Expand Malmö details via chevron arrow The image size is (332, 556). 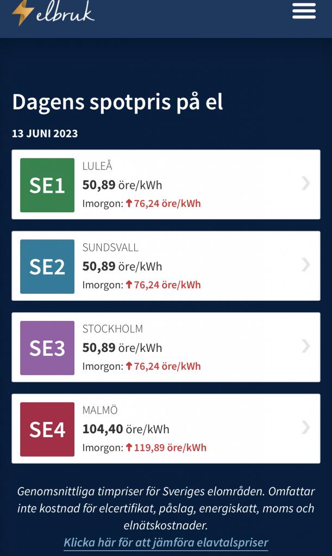(x=306, y=428)
